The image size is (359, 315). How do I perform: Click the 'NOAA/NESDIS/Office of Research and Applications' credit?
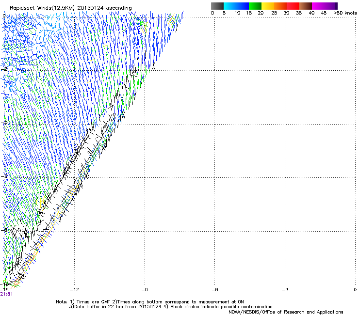click(286, 312)
